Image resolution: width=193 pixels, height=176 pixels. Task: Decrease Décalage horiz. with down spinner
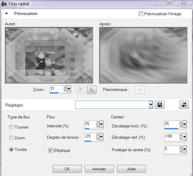click(x=181, y=126)
